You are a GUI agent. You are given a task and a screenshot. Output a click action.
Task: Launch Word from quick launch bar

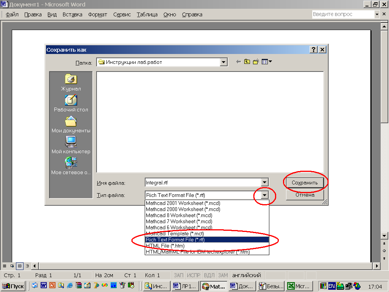click(x=44, y=286)
